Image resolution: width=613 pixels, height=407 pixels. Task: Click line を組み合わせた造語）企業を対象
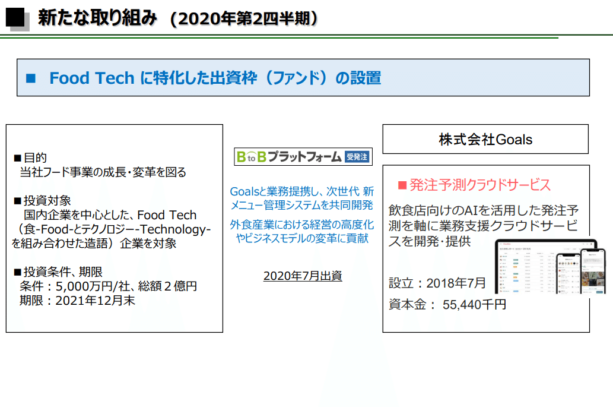[94, 244]
